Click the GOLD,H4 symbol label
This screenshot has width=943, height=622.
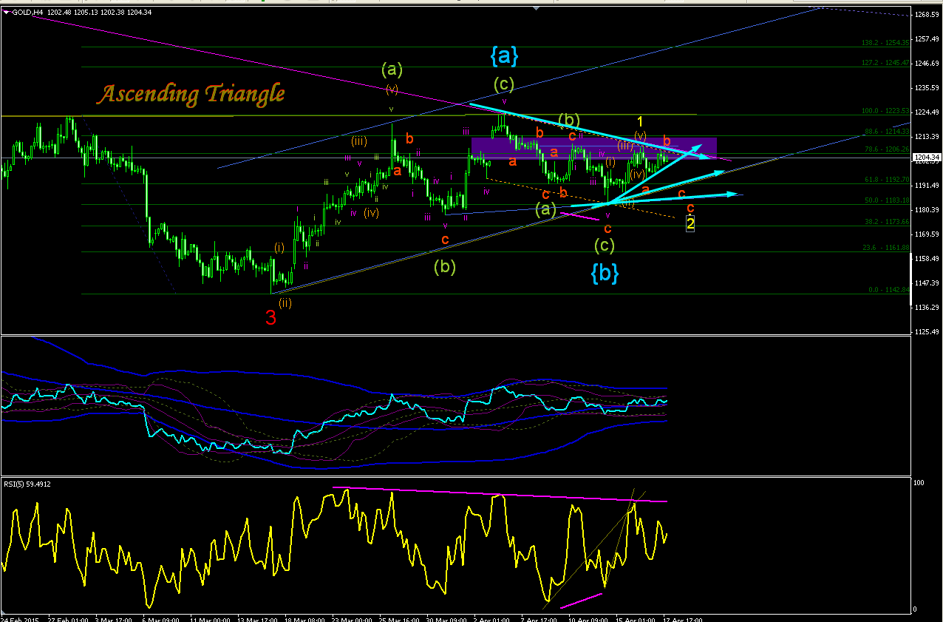(x=27, y=11)
